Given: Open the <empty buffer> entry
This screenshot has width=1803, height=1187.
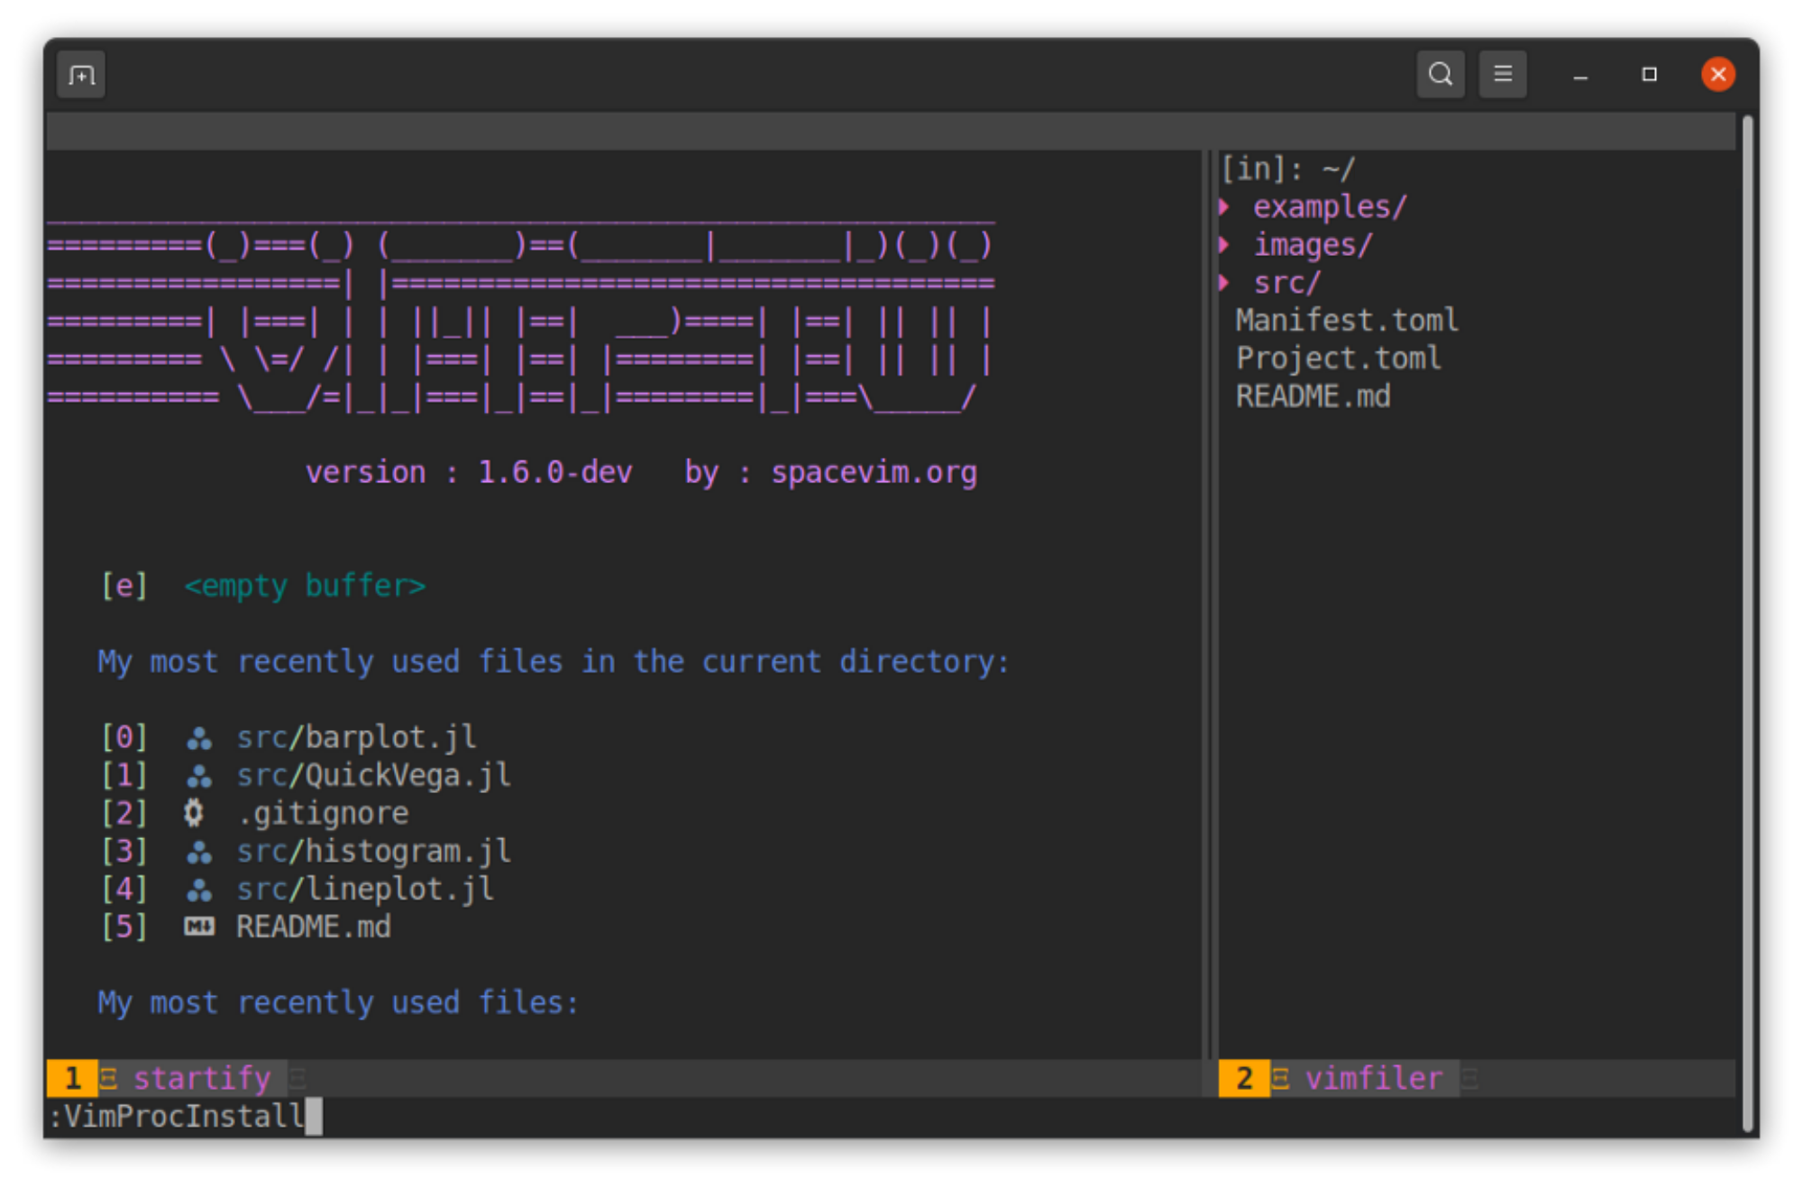Looking at the screenshot, I should (304, 585).
